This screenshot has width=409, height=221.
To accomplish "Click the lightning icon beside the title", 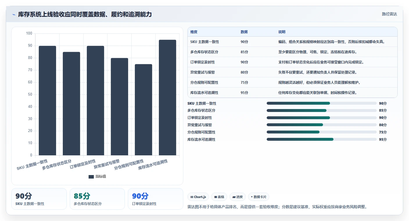I will (14, 15).
